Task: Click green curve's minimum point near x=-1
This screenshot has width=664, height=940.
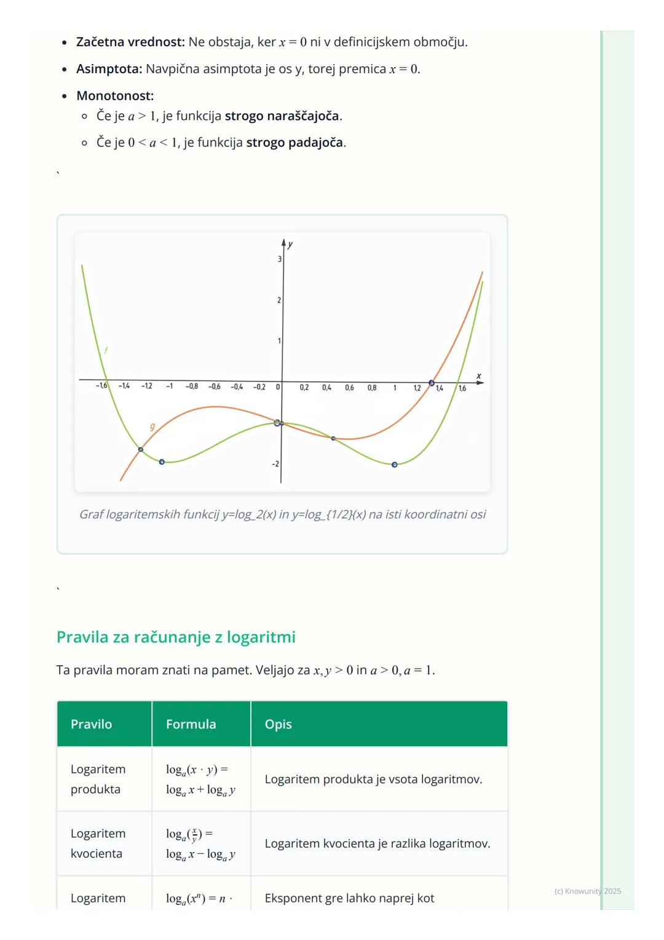Action: 162,461
